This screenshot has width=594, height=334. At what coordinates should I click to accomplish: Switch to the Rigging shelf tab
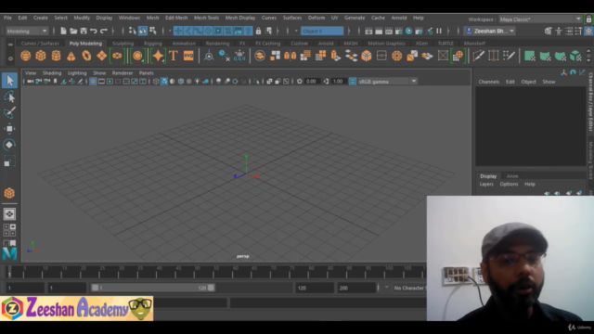click(x=153, y=44)
